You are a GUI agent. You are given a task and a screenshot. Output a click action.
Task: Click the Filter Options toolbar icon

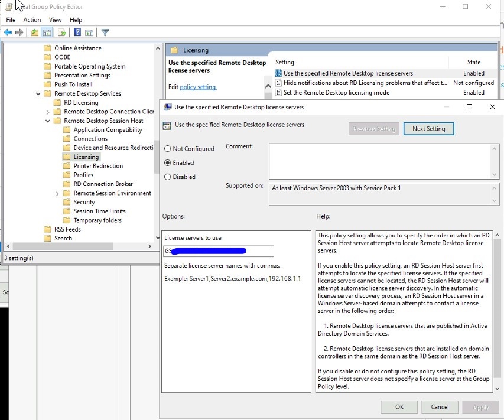(105, 32)
